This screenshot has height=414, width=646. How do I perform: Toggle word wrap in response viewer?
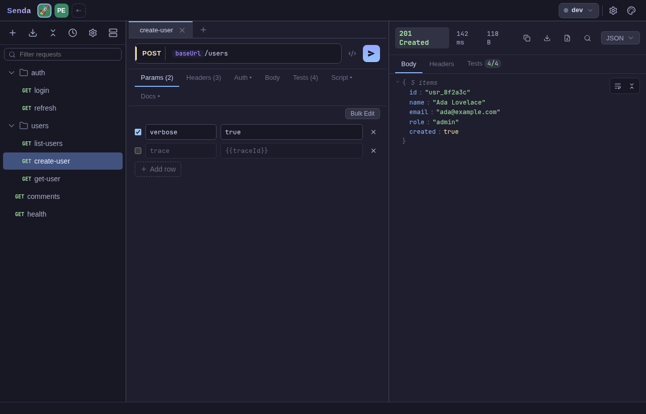click(x=618, y=86)
